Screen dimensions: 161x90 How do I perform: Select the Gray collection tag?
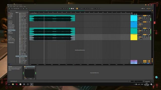pos(11,18)
